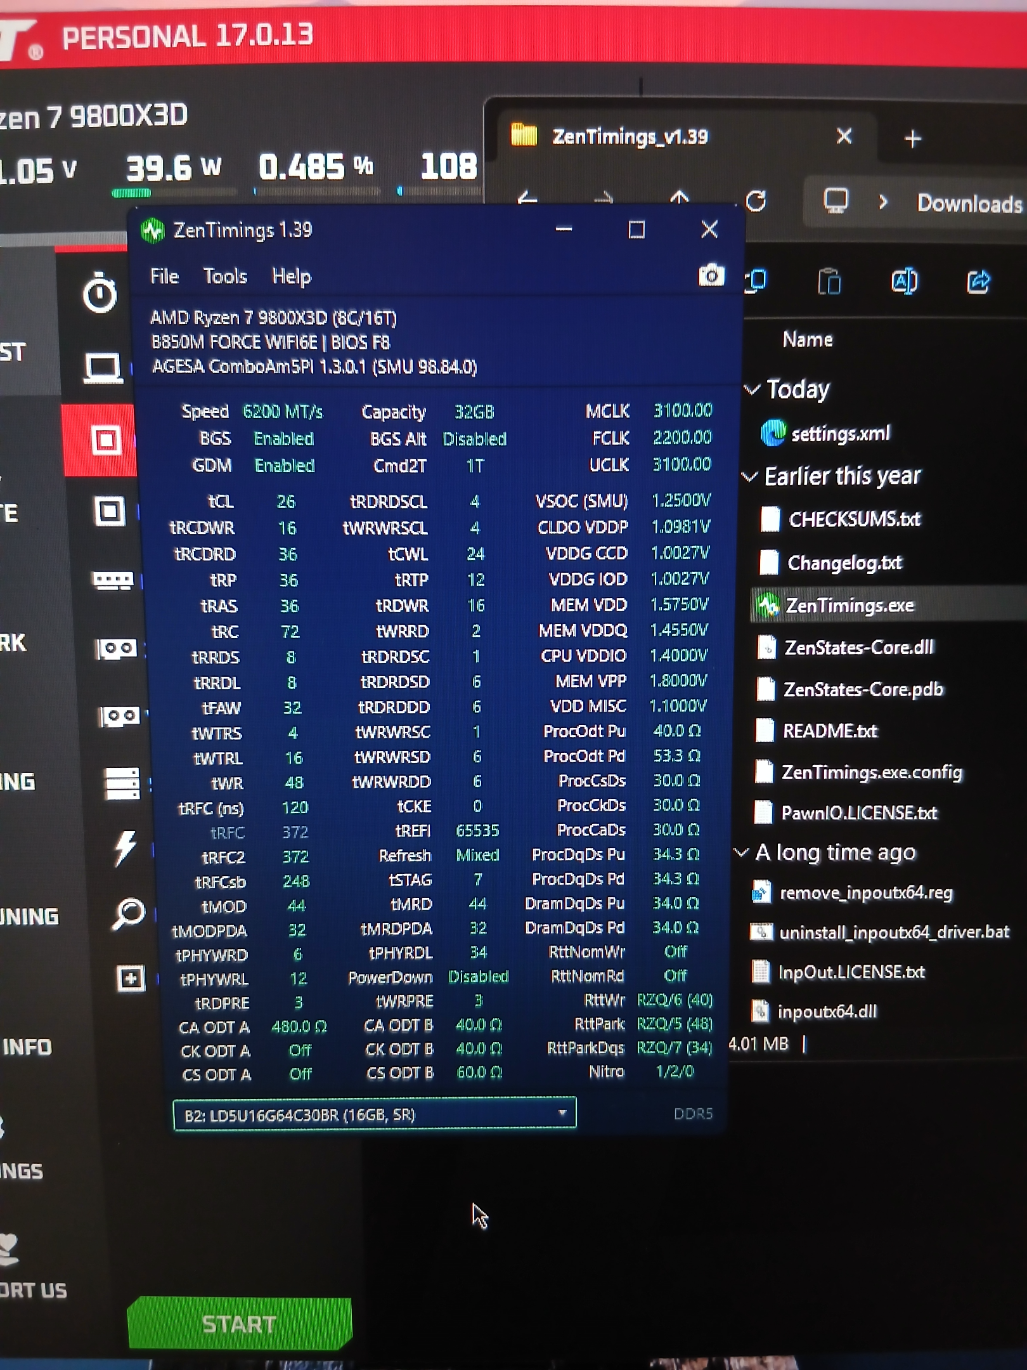
Task: Click the Paste icon in File Explorer toolbar
Action: 829,281
